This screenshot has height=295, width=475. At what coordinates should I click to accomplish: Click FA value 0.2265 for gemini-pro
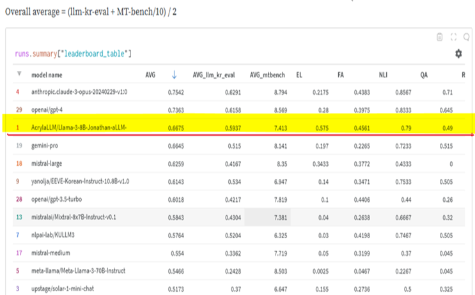click(362, 146)
